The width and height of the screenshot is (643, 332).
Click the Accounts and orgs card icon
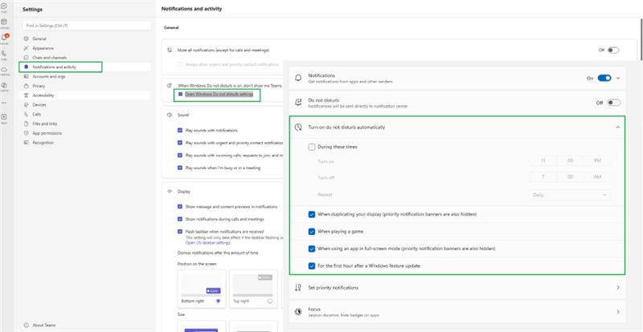(x=27, y=76)
